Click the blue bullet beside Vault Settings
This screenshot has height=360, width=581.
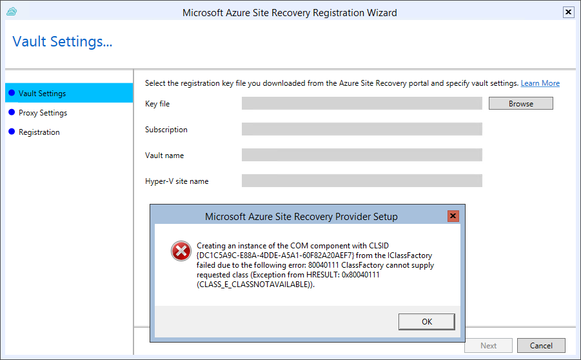pyautogui.click(x=12, y=93)
